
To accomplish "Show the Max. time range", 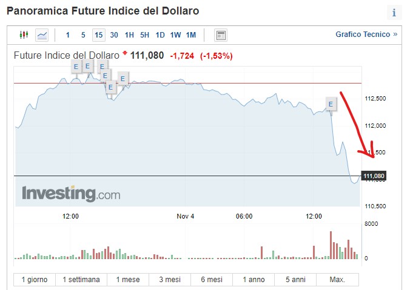I will 337,280.
